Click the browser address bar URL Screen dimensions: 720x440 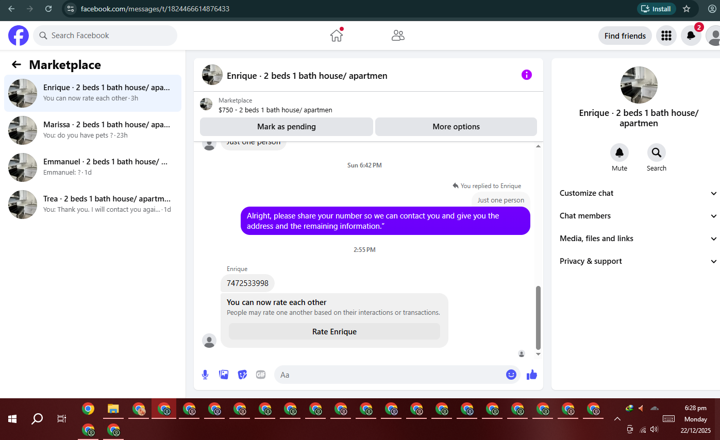coord(155,9)
